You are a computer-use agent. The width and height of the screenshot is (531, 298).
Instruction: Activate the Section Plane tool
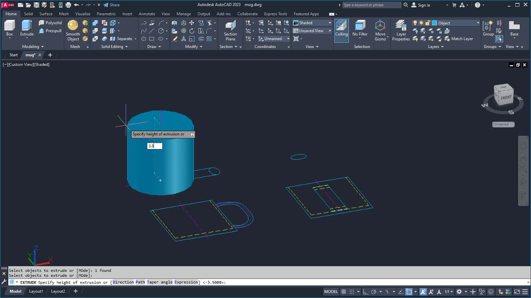(x=230, y=29)
